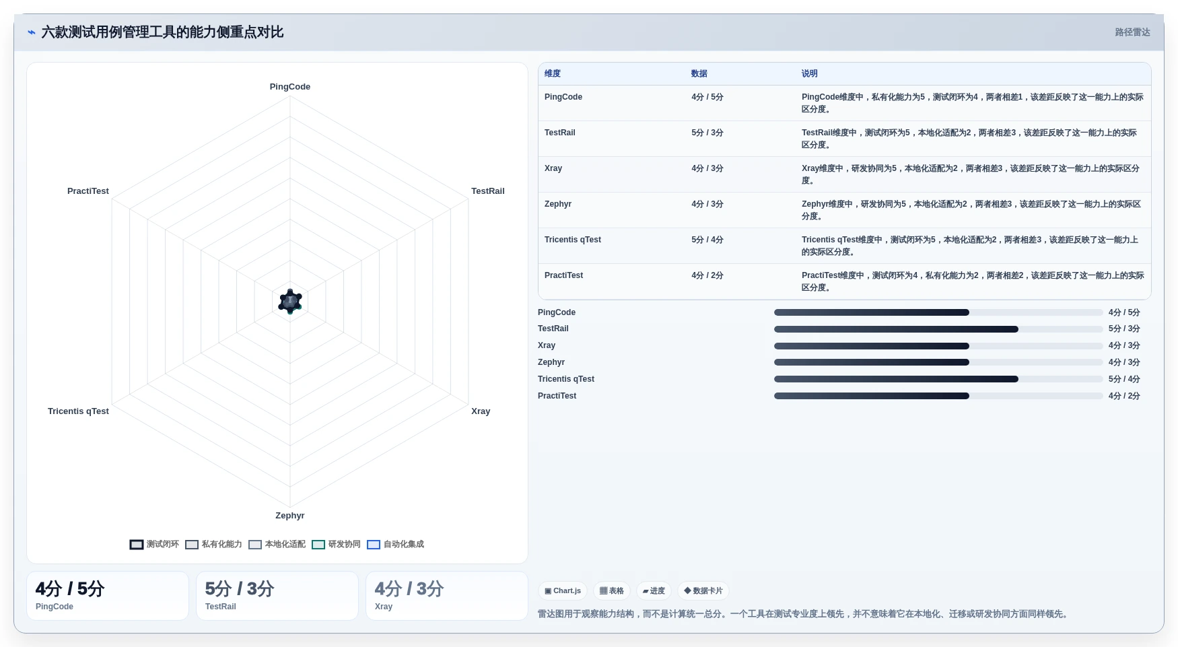This screenshot has width=1178, height=647.
Task: Open the Xray summary card
Action: point(447,596)
